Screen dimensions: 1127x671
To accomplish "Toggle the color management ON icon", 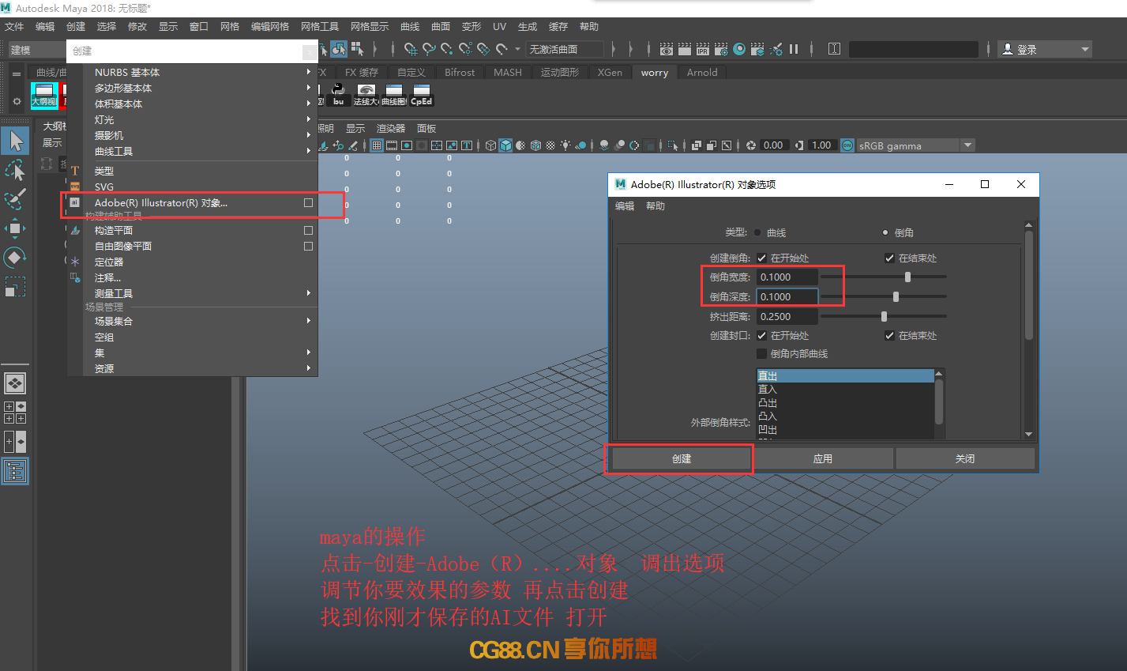I will (847, 145).
